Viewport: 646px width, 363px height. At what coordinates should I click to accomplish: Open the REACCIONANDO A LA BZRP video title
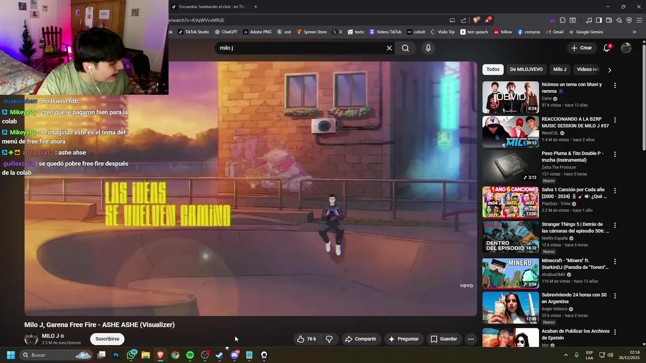coord(575,123)
